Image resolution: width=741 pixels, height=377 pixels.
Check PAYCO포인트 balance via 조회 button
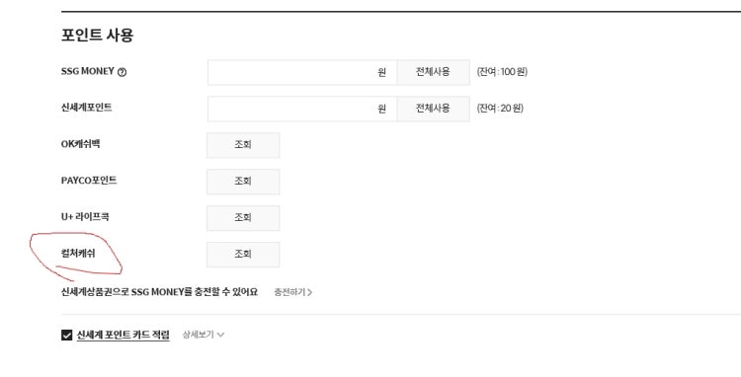pyautogui.click(x=243, y=182)
